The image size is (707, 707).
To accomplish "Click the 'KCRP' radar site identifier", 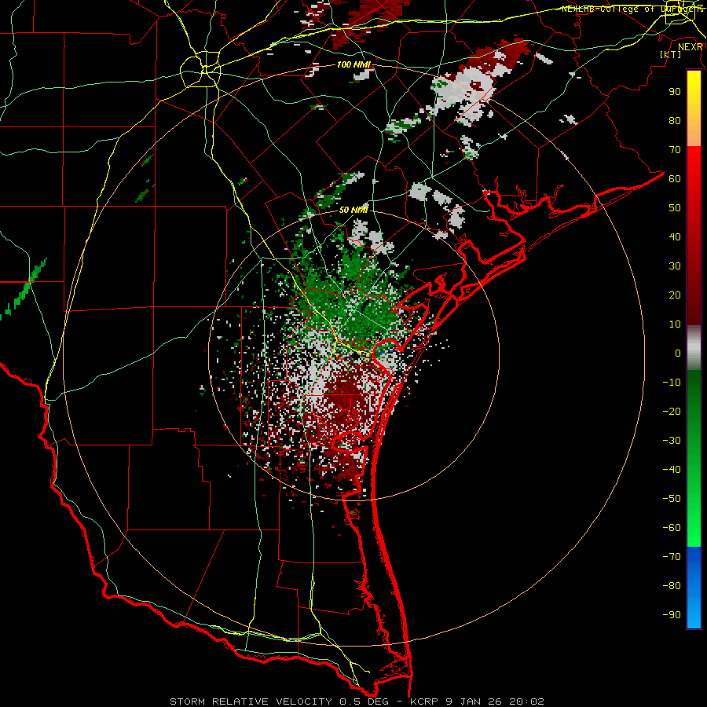I will pyautogui.click(x=424, y=702).
